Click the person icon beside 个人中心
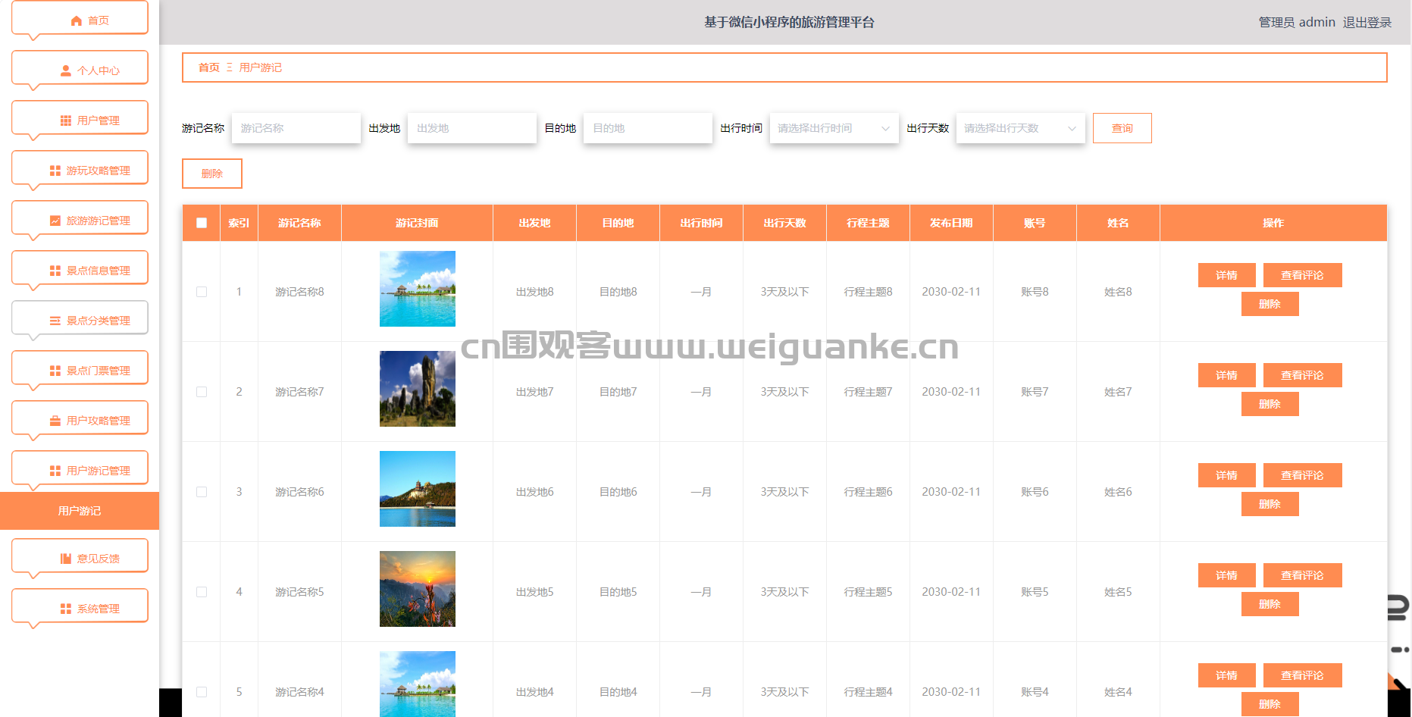Image resolution: width=1412 pixels, height=717 pixels. click(x=66, y=70)
